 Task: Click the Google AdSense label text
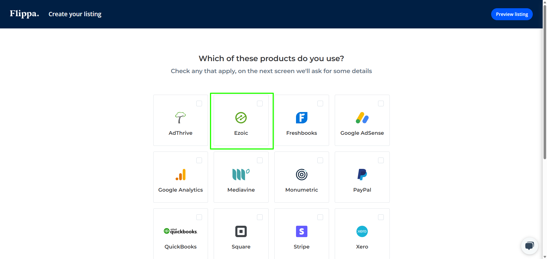click(x=362, y=133)
